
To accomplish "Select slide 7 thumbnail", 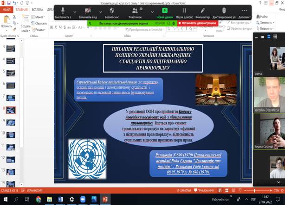I will click(11, 98).
